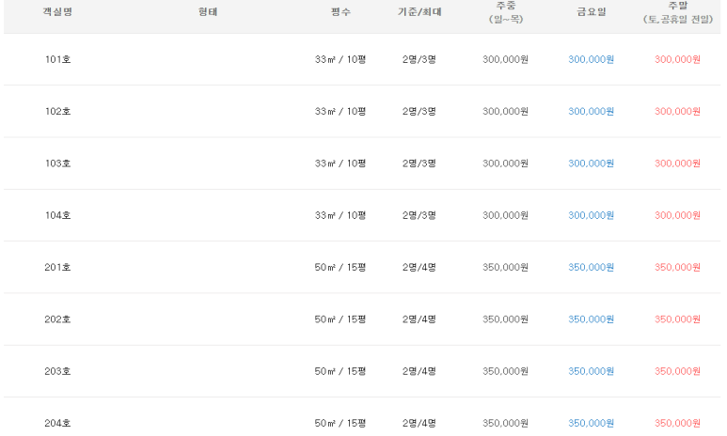Click the weekday 300,000원 price for 103호

pos(505,163)
